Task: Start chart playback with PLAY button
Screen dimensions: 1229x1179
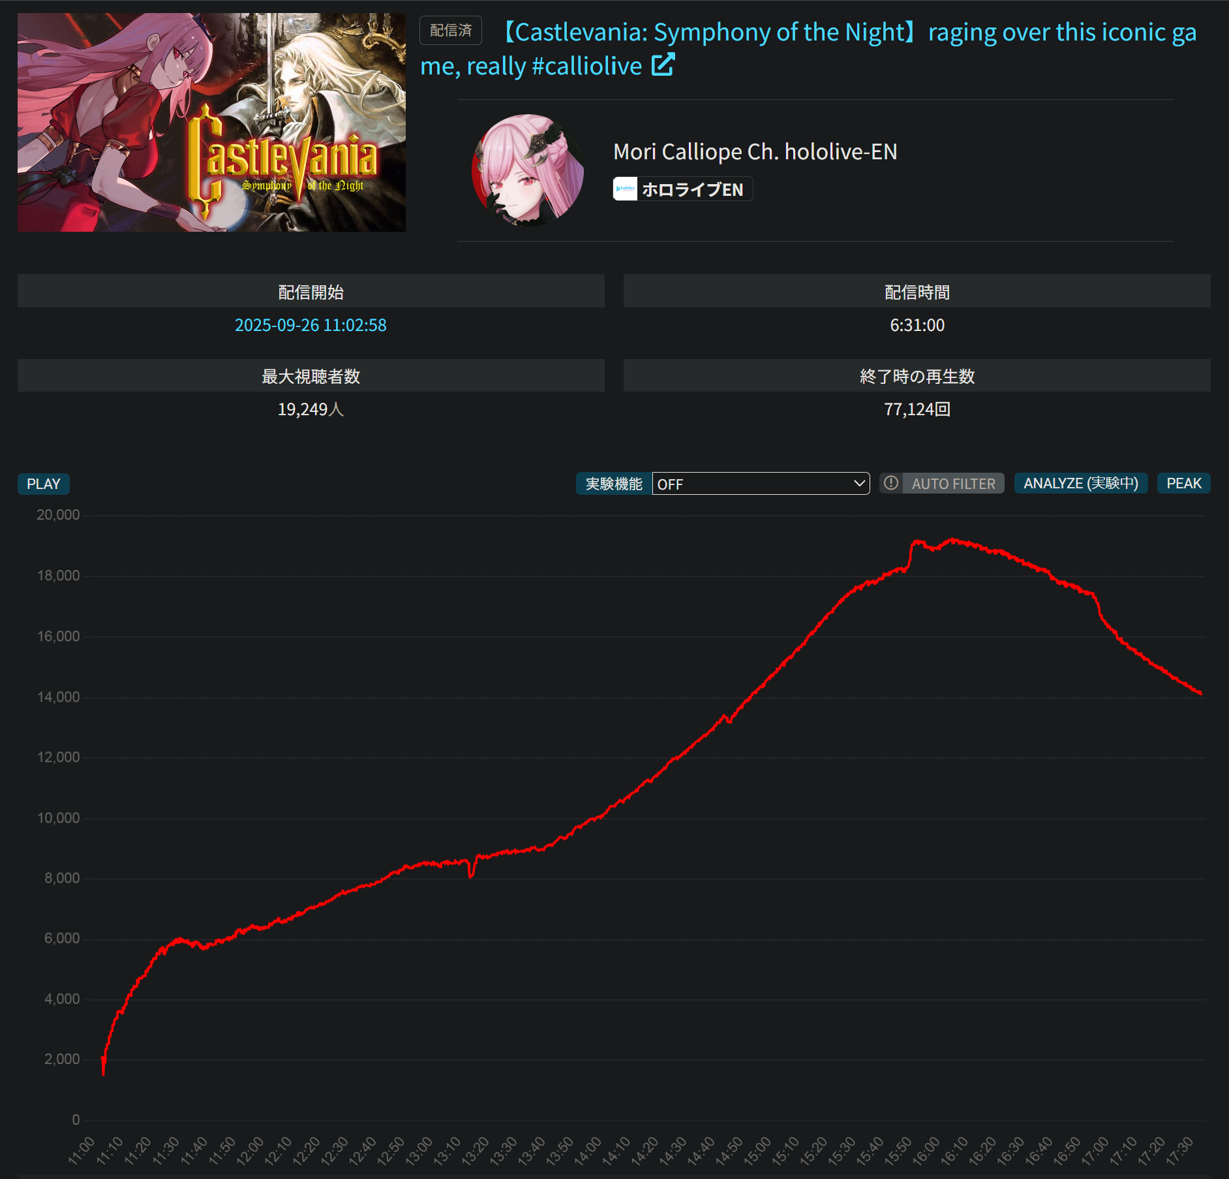Action: [x=44, y=484]
